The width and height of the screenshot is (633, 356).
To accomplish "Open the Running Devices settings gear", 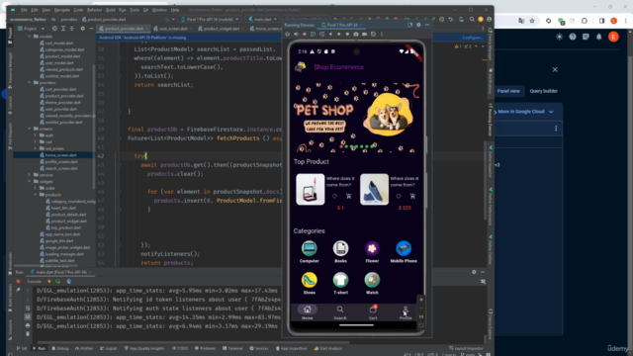I will pos(418,25).
